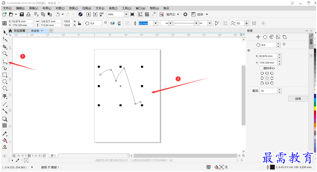Toggle Show rulers button in toolbar
The image size is (317, 172).
tap(140, 14)
